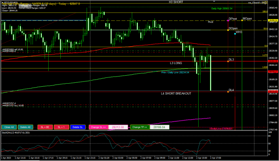
Task: Click the DOpen yellow marker dot
Action: pyautogui.click(x=228, y=30)
